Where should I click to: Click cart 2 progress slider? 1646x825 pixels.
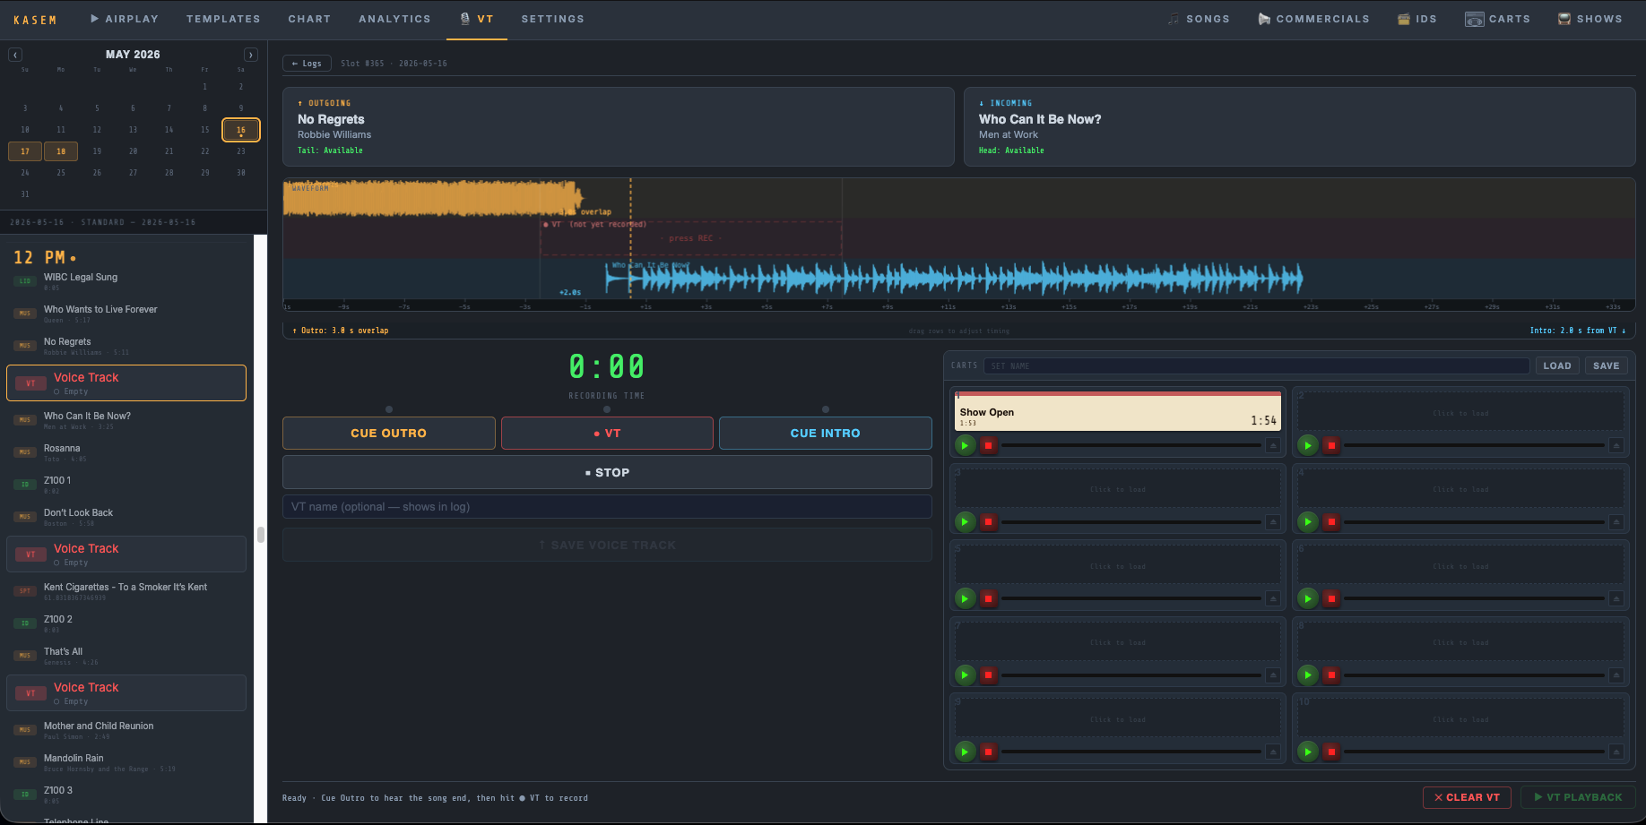pyautogui.click(x=1474, y=445)
